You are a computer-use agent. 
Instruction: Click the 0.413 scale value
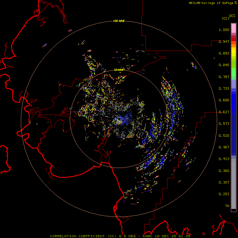click(224, 159)
